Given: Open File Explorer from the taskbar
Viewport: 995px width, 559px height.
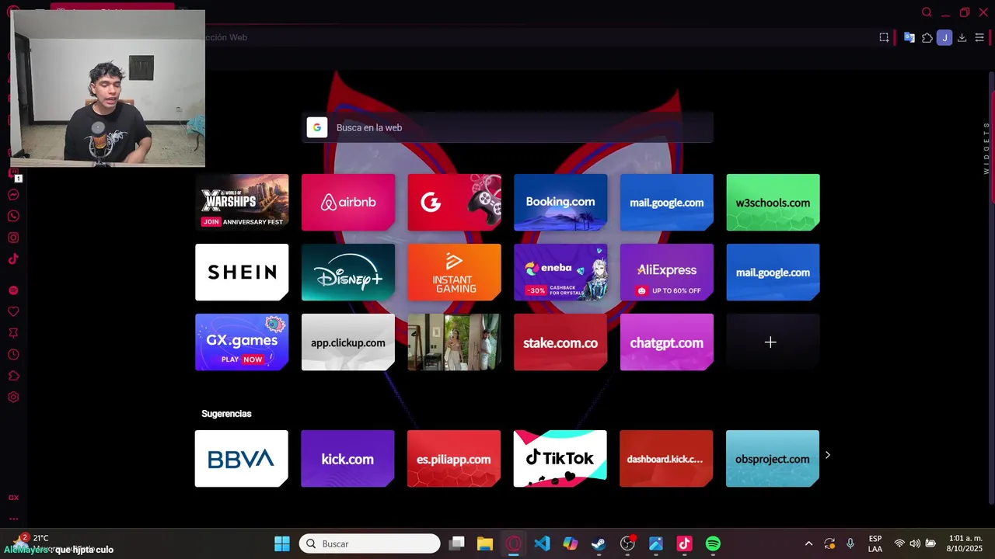Looking at the screenshot, I should (485, 543).
